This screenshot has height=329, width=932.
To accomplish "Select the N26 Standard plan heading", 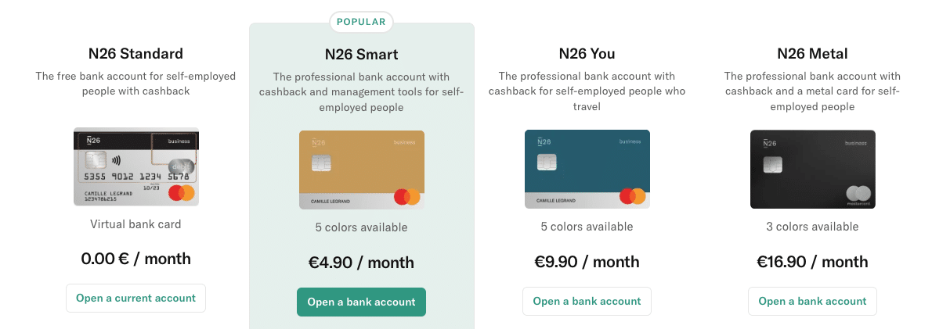I will [x=135, y=54].
